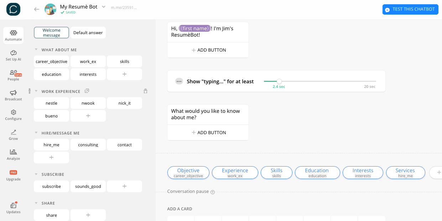
Task: Delete the WORK EXPERIENCE group via trash icon
Action: pyautogui.click(x=145, y=91)
